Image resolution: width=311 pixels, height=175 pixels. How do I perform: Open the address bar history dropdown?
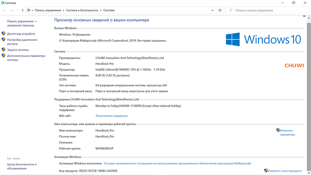point(212,10)
